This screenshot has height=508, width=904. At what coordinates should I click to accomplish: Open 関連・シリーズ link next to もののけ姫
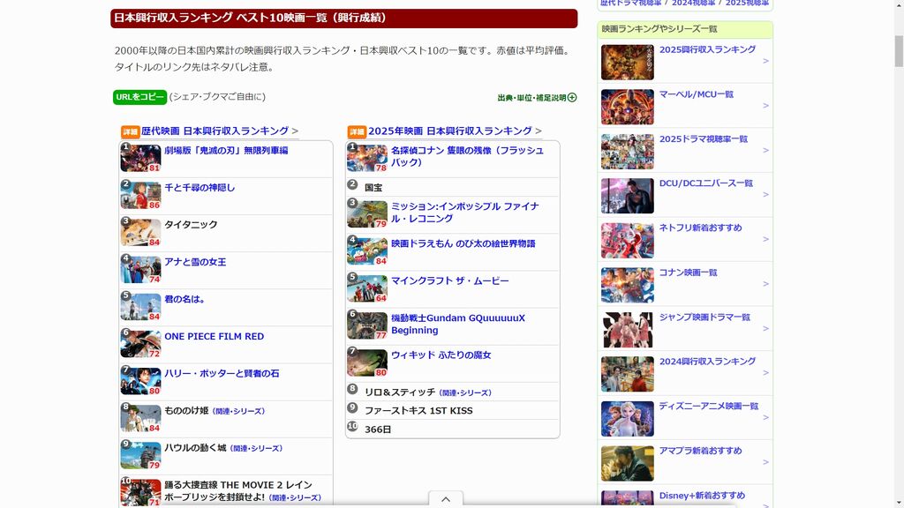tap(238, 412)
